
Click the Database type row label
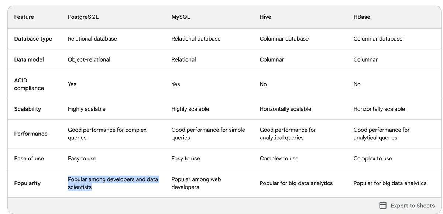tap(33, 38)
